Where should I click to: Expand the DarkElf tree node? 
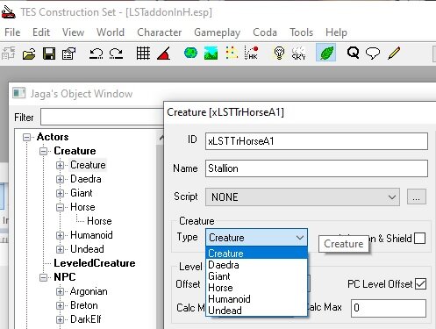coord(60,319)
